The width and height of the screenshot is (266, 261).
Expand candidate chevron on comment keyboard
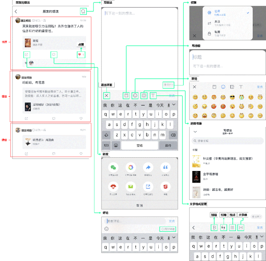[x=174, y=238]
